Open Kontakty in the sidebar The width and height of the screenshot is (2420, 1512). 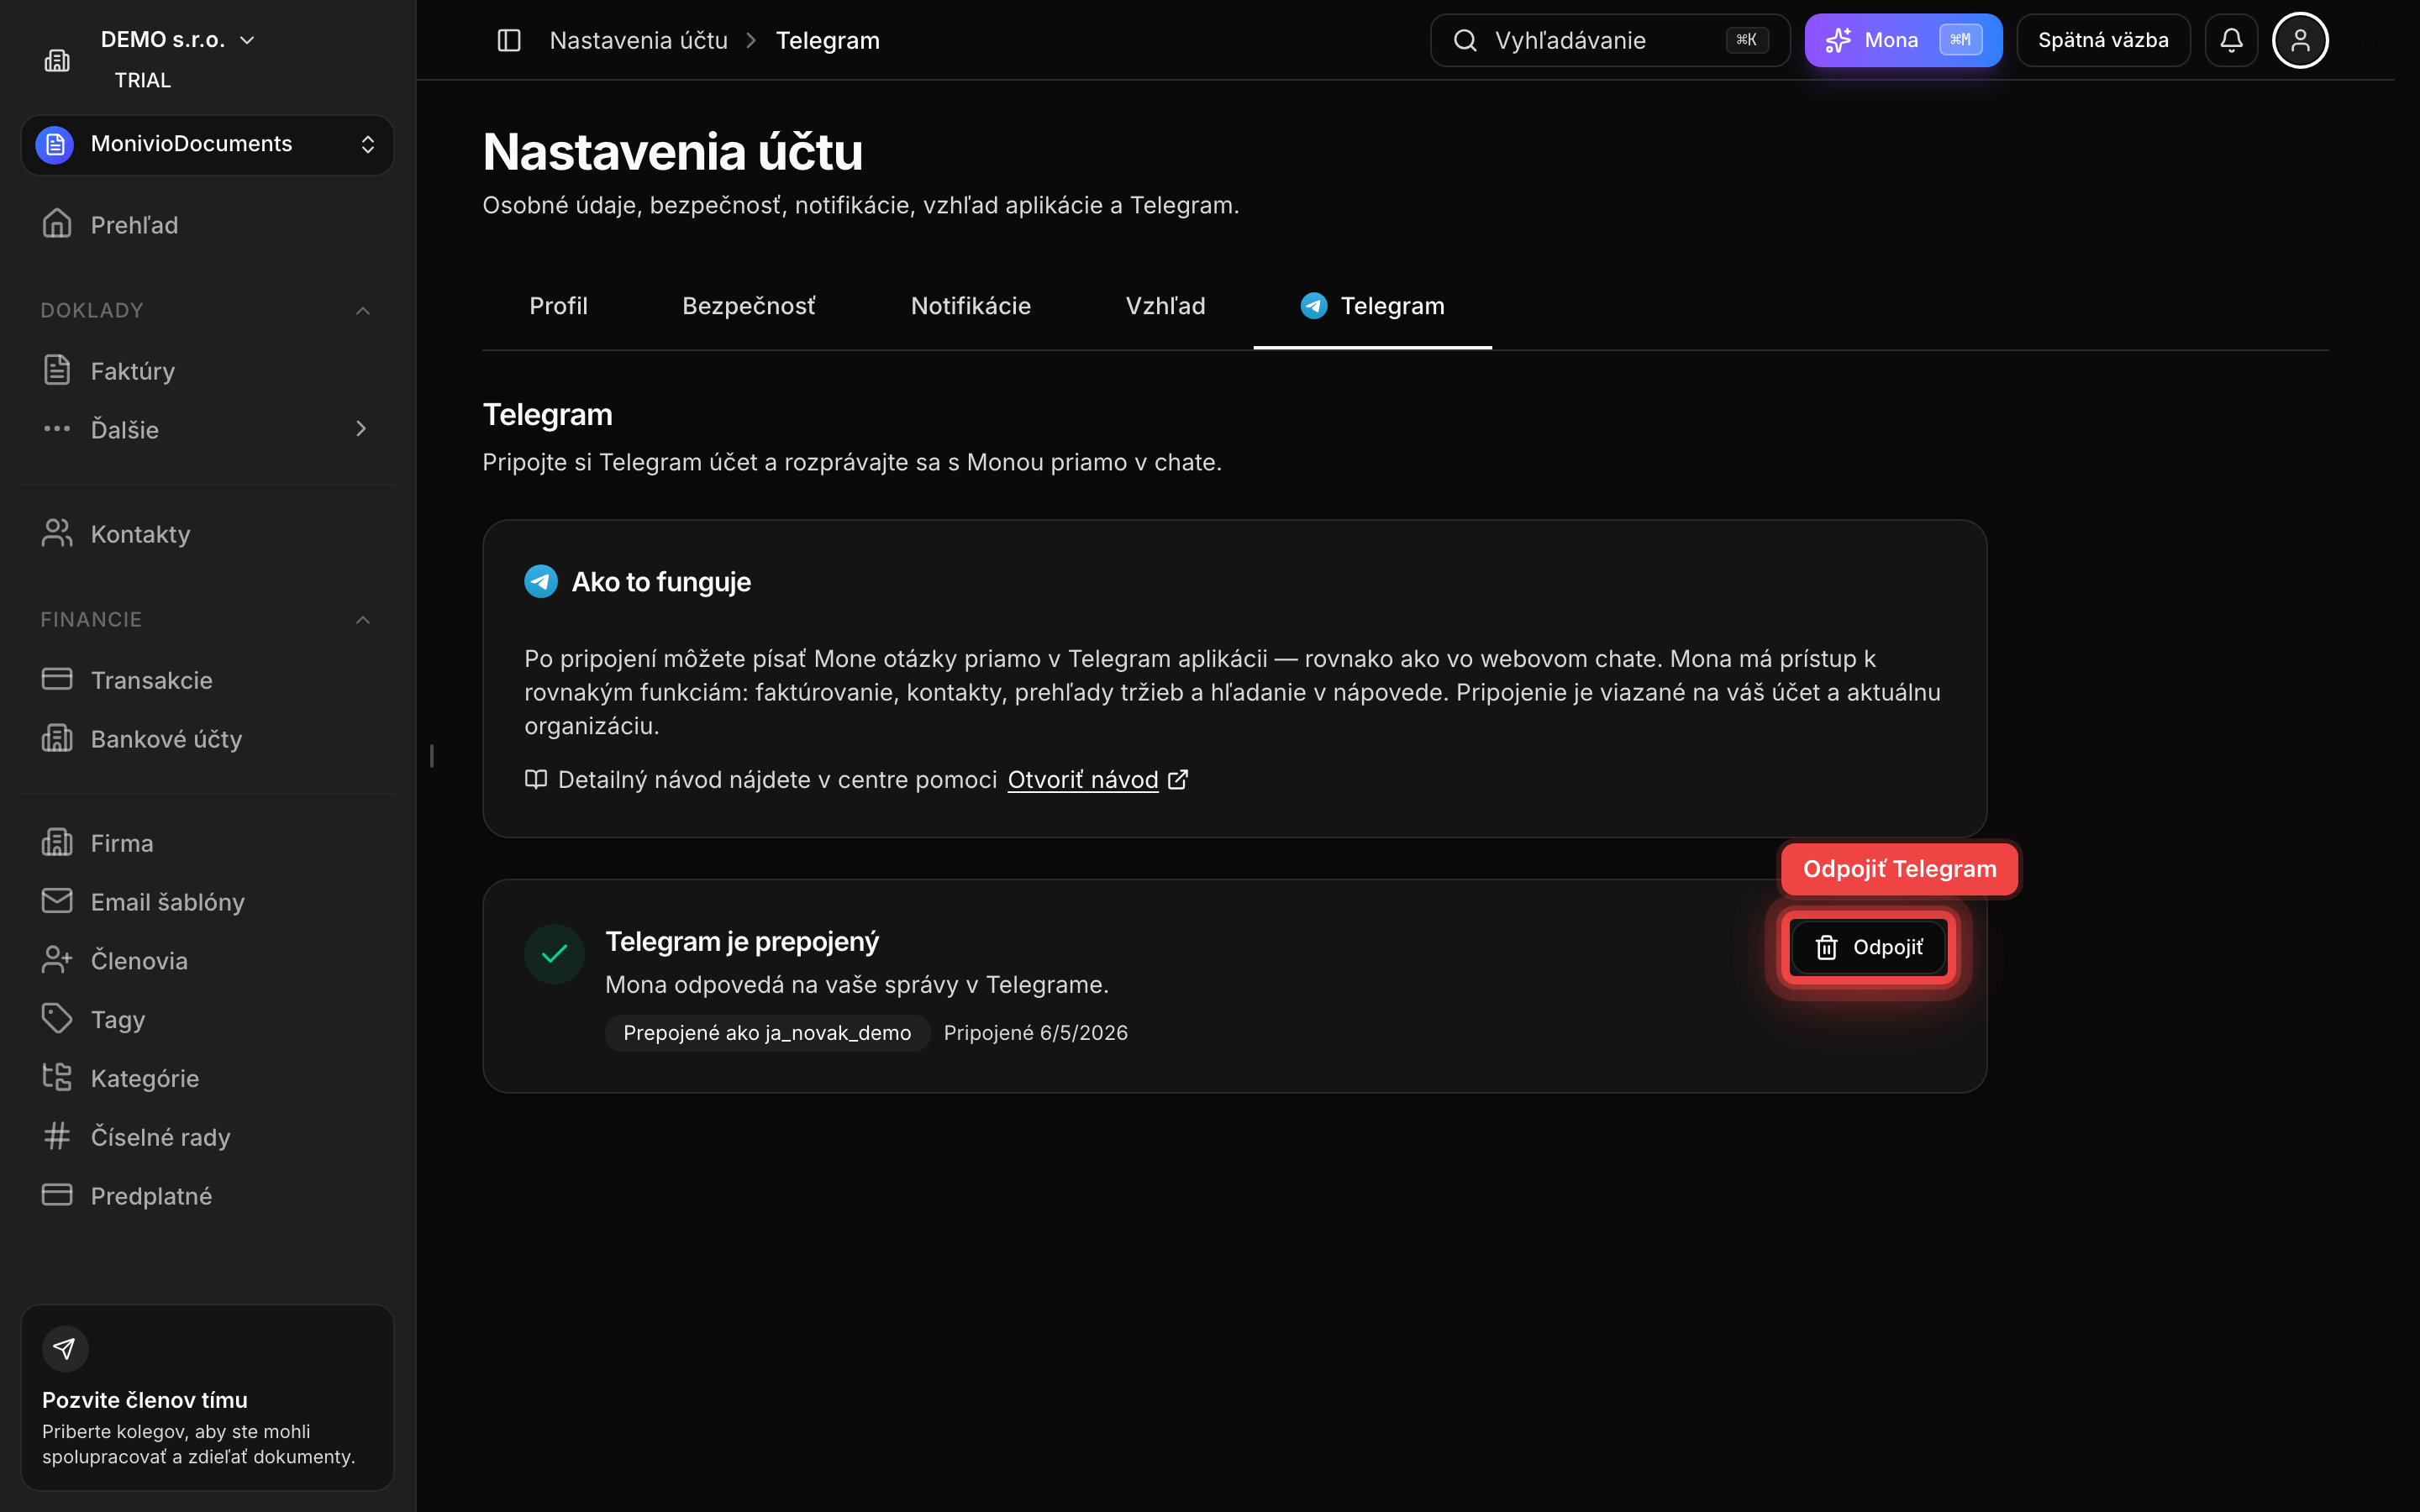(x=207, y=533)
